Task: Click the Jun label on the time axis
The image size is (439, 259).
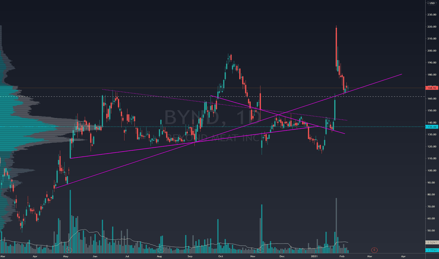Action: coord(95,256)
